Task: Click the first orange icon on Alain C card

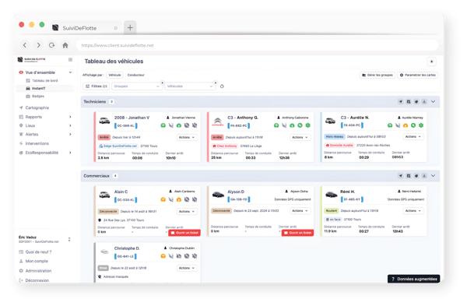Action: pos(163,199)
